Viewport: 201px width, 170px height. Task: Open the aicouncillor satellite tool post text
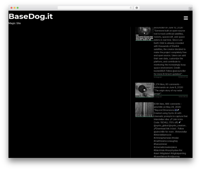click(x=170, y=51)
